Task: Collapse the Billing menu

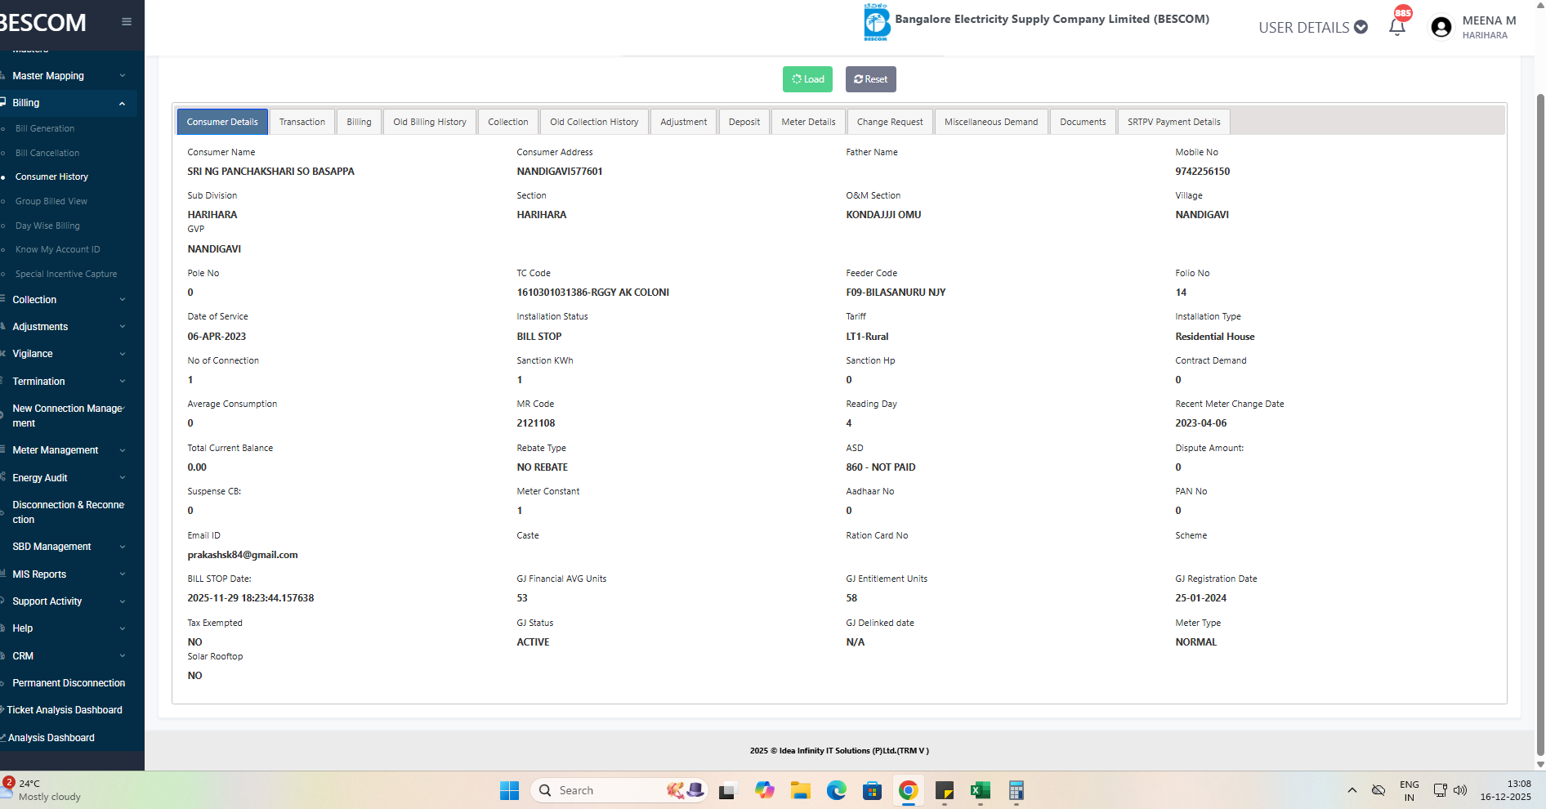Action: [x=67, y=103]
